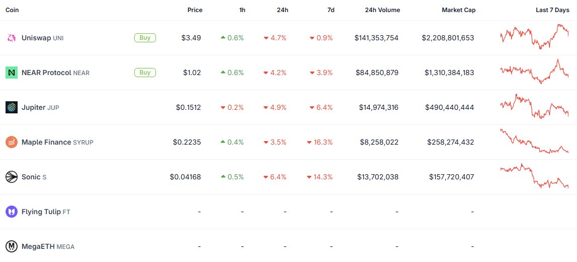Viewport: 577px width, 262px height.
Task: View Uniswap's 7-day sparkline chart
Action: coord(534,37)
